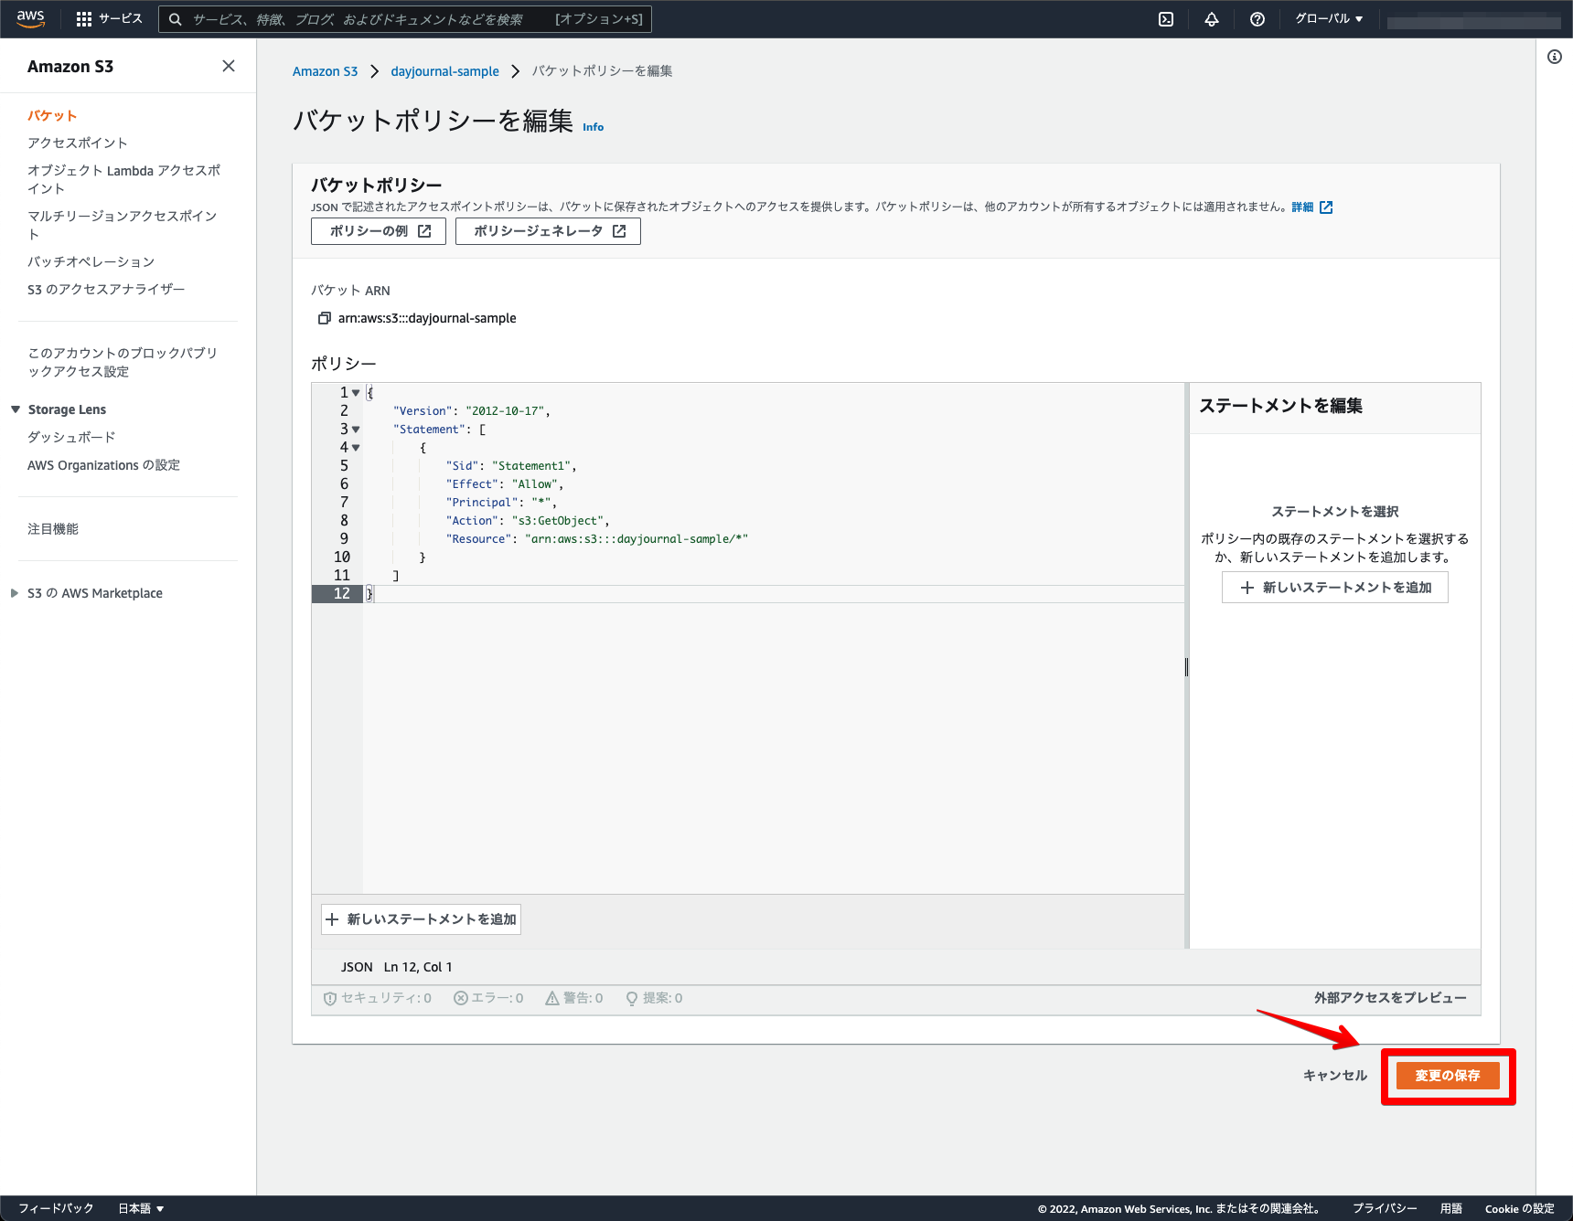The height and width of the screenshot is (1221, 1573).
Task: Open ブロックパブリックアクセス設定 for account
Action: [x=123, y=362]
